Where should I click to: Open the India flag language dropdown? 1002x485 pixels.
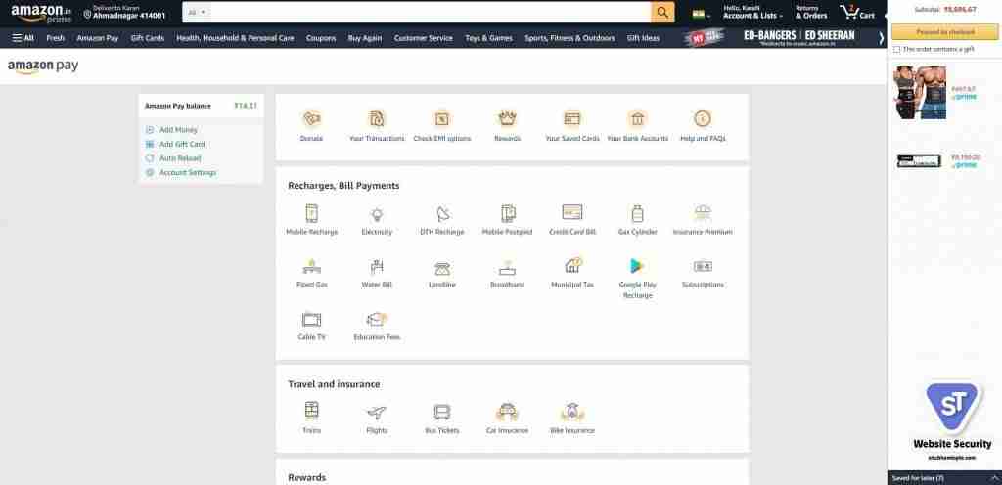coord(702,14)
